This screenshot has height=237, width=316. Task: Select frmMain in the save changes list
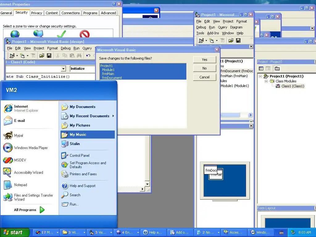point(143,74)
